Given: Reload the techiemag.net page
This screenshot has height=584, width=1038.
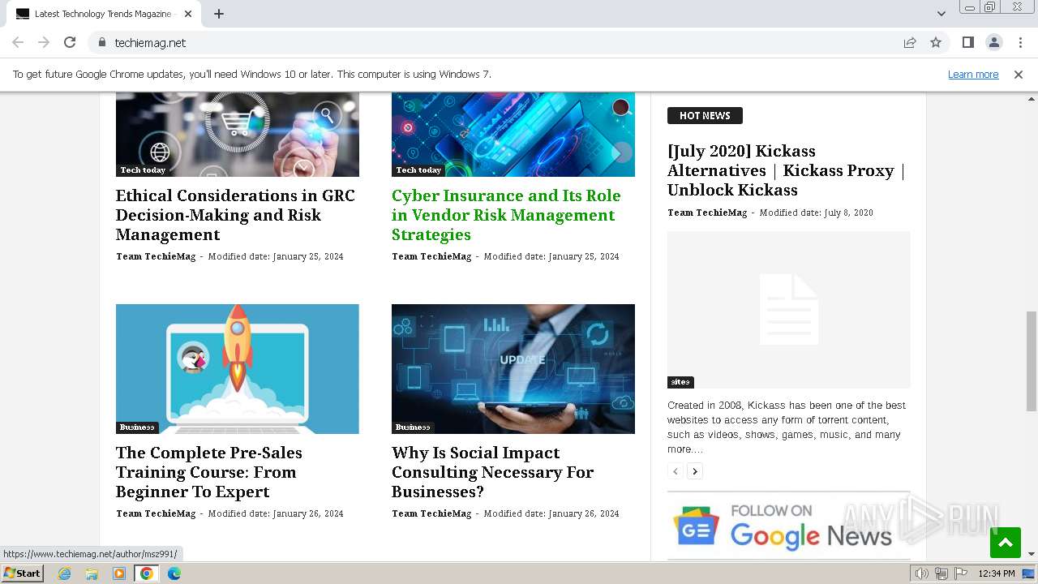Looking at the screenshot, I should (70, 42).
